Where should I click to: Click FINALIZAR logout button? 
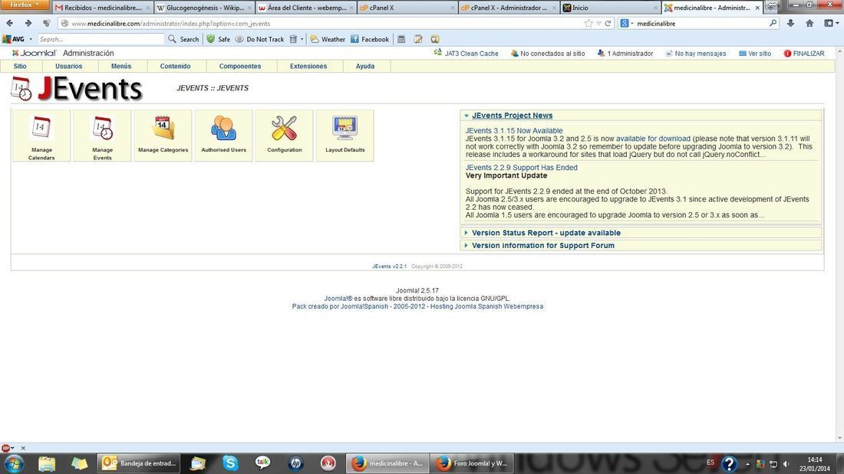(803, 53)
